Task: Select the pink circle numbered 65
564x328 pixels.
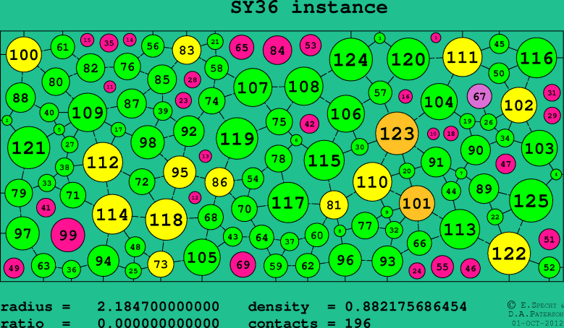Action: 242,47
